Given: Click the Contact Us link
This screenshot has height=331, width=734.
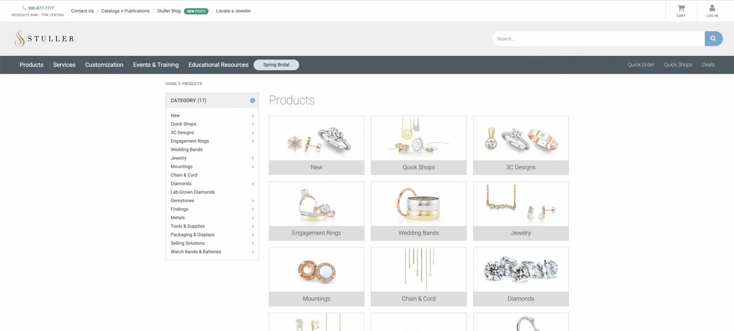Looking at the screenshot, I should (82, 11).
